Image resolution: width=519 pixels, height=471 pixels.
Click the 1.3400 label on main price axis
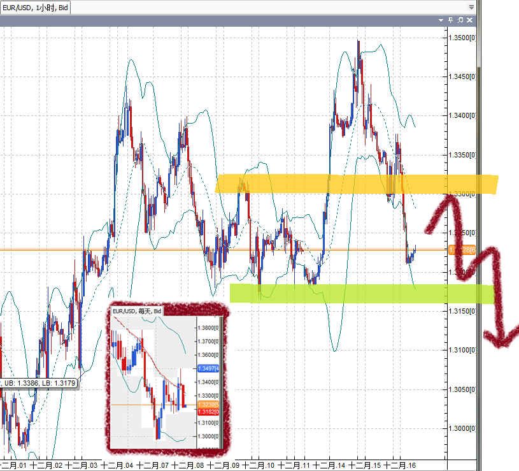[462, 115]
